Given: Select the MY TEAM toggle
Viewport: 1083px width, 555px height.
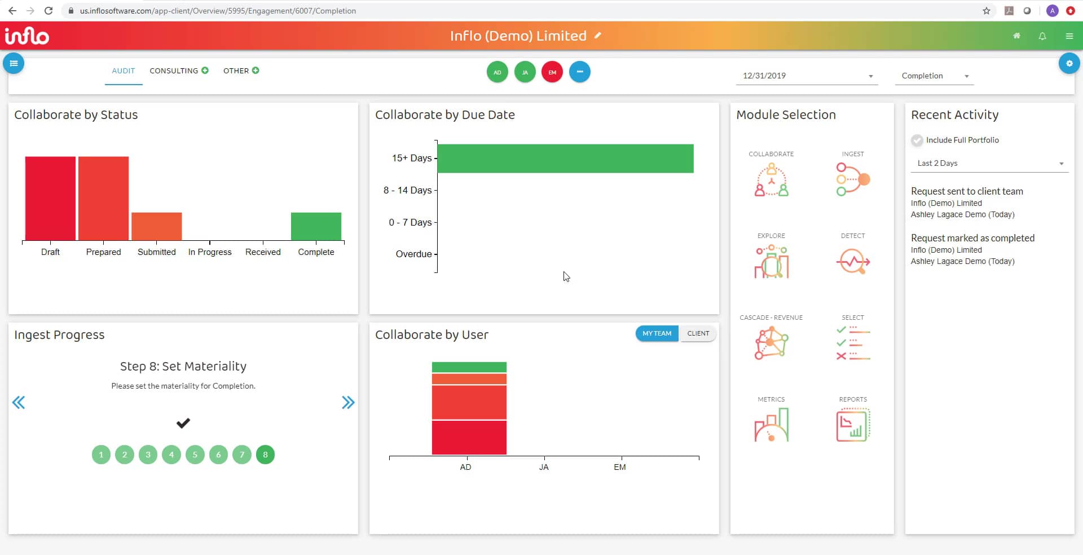Looking at the screenshot, I should point(657,333).
